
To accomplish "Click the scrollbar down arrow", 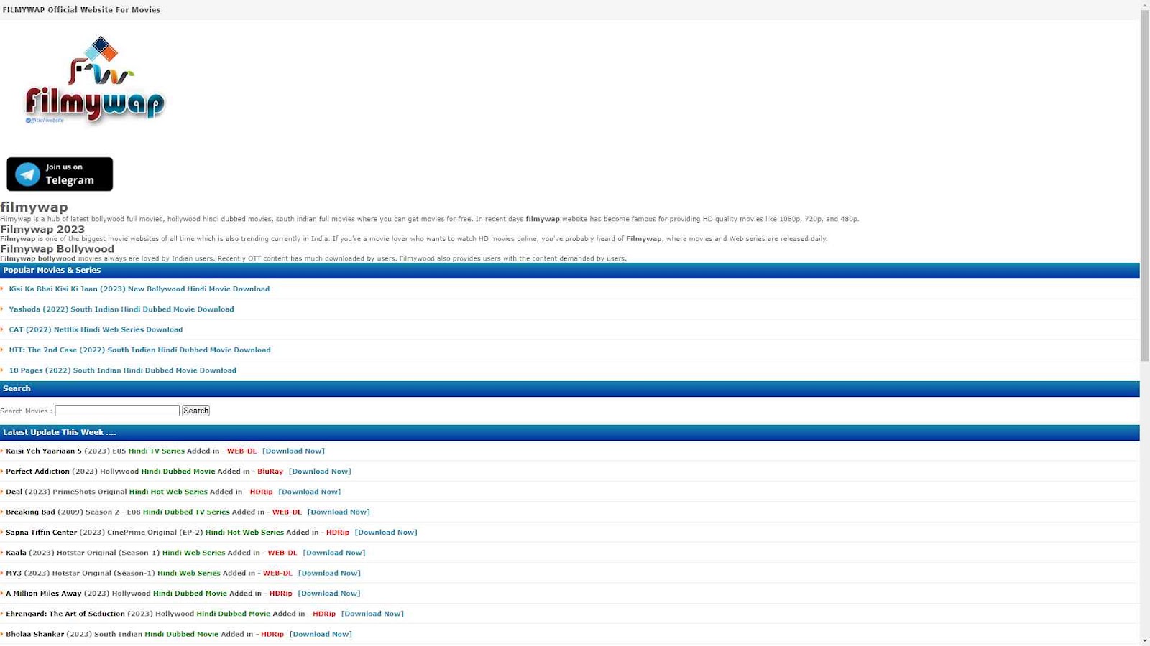I will point(1145,640).
